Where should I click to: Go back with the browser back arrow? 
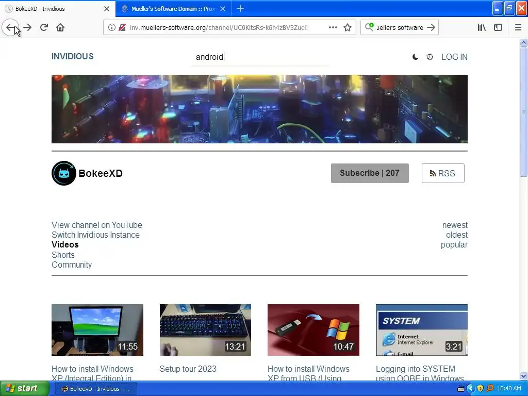click(10, 27)
